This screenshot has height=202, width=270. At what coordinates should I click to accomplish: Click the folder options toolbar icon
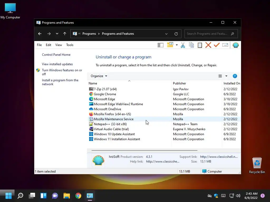pyautogui.click(x=170, y=45)
